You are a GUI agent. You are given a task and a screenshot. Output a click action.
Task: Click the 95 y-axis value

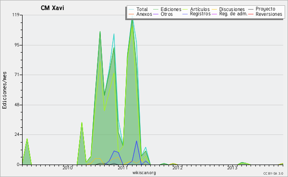click(17, 45)
